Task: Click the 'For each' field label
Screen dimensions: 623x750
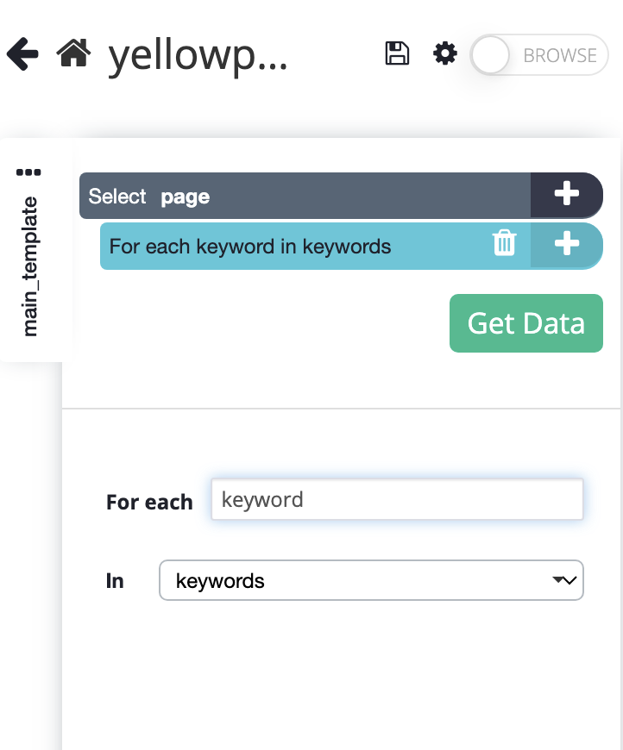Action: coord(149,503)
